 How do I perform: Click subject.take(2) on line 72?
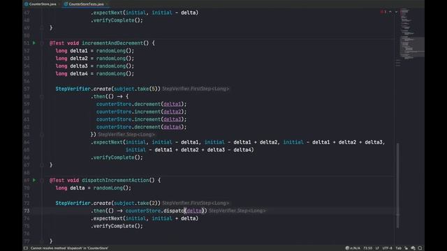click(136, 203)
